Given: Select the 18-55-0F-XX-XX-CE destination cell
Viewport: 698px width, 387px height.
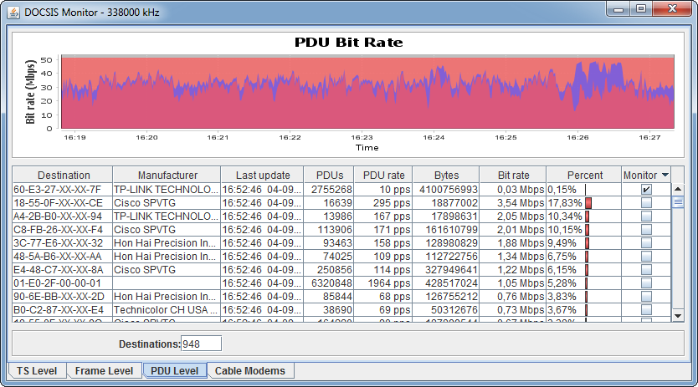Looking at the screenshot, I should (x=62, y=203).
